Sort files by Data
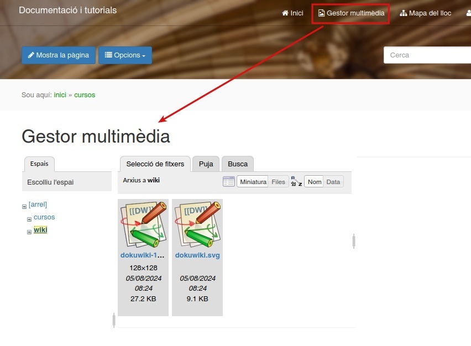 tap(333, 182)
